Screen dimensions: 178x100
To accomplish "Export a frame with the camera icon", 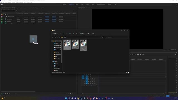I will click(140, 54).
